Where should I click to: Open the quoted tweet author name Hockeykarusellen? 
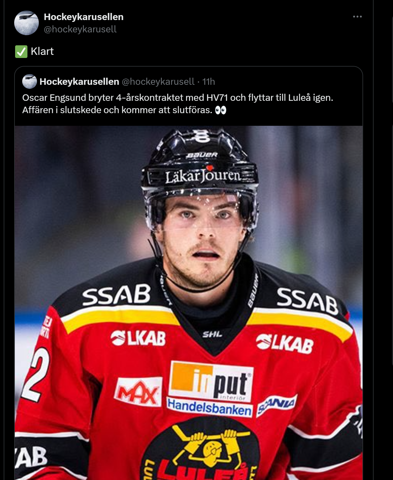tap(79, 82)
